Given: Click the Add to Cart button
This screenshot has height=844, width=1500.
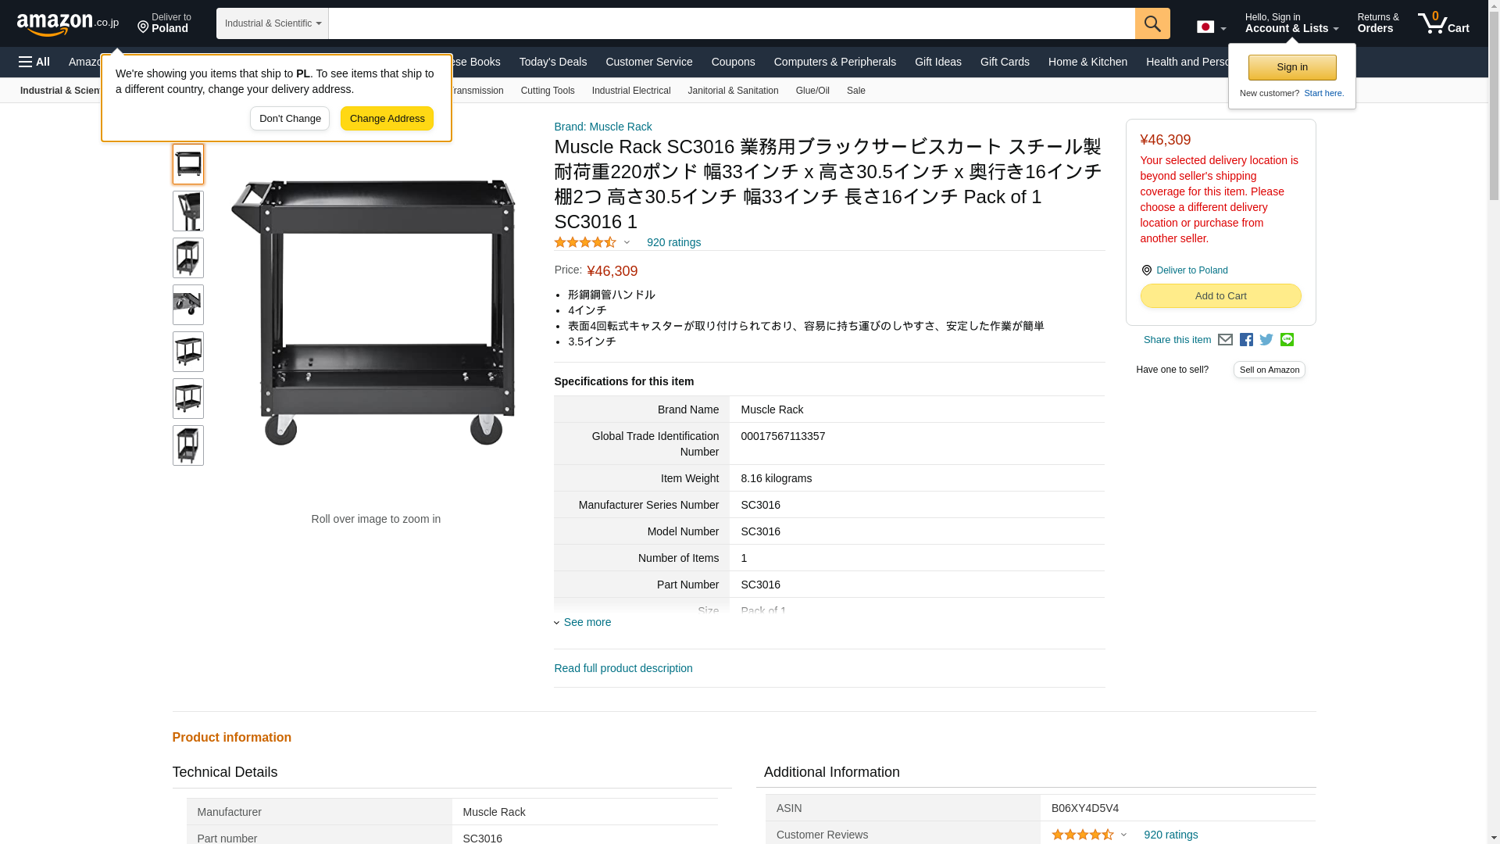Looking at the screenshot, I should click(1220, 295).
